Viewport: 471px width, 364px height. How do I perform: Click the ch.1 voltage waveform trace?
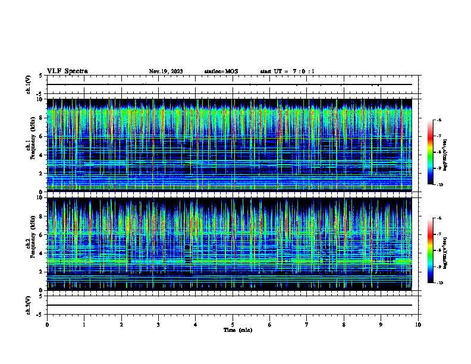tap(230, 84)
